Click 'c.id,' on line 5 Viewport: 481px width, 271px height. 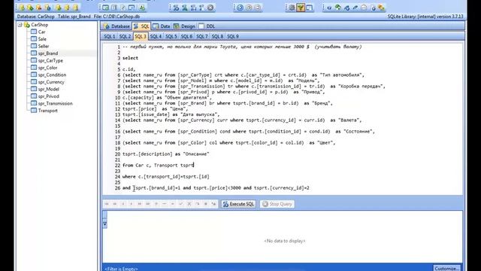[129, 69]
